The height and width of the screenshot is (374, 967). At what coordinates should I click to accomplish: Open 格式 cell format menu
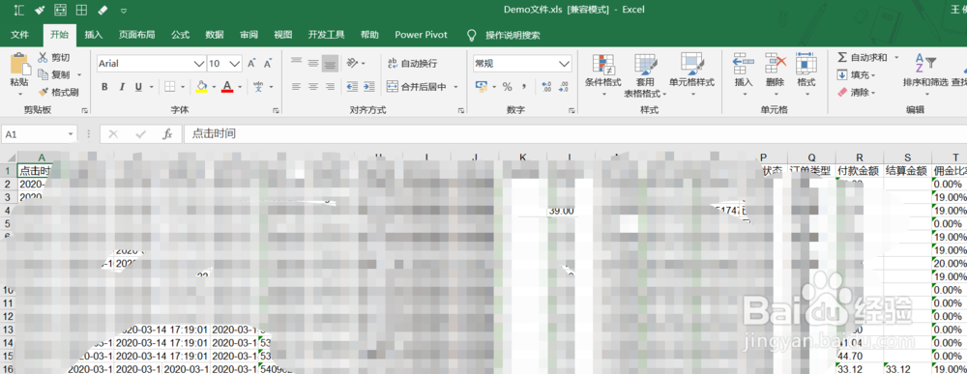click(806, 75)
